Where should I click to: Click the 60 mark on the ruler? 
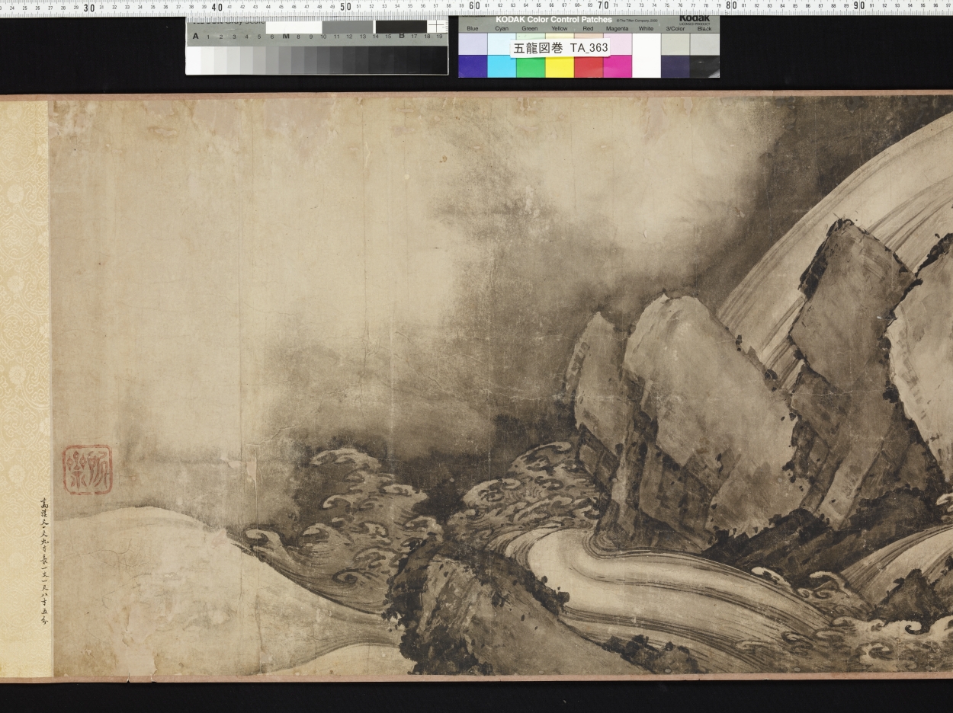474,6
